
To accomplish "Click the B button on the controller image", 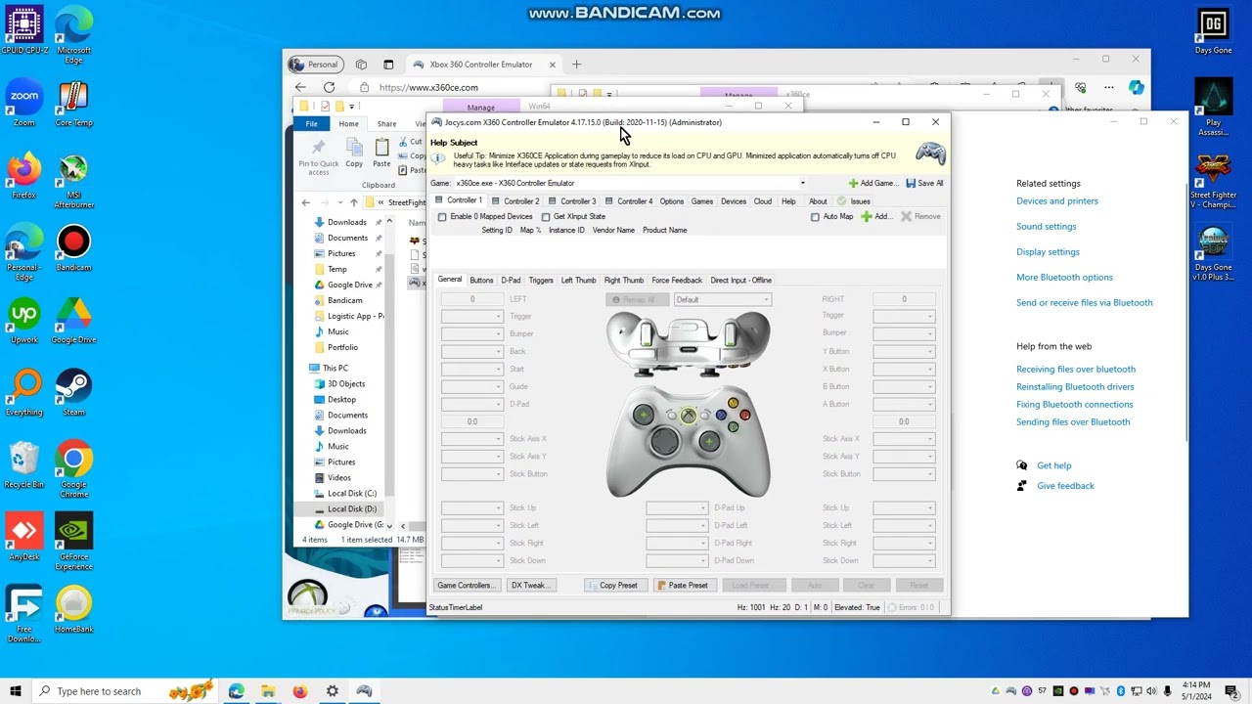I will pyautogui.click(x=744, y=415).
